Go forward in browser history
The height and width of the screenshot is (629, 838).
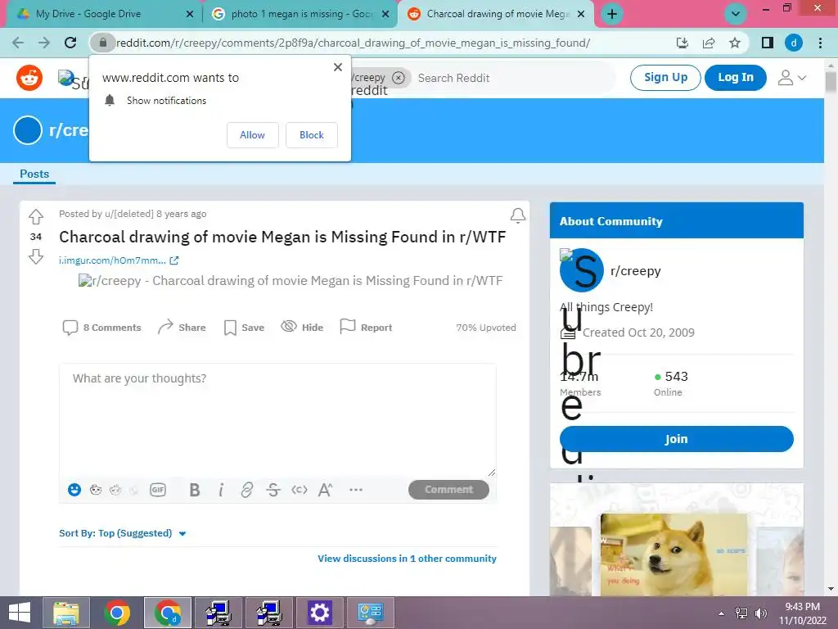(x=44, y=43)
